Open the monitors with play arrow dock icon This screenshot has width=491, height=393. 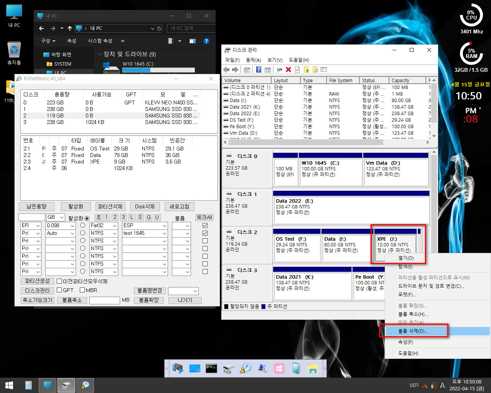tap(178, 368)
